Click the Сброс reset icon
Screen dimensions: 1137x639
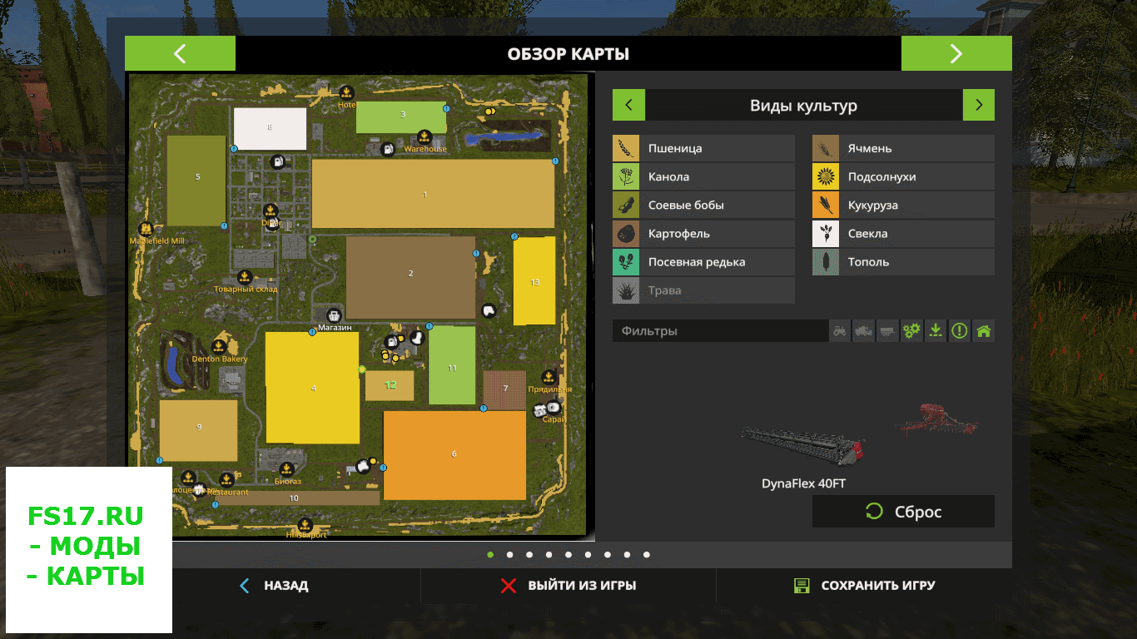point(874,512)
